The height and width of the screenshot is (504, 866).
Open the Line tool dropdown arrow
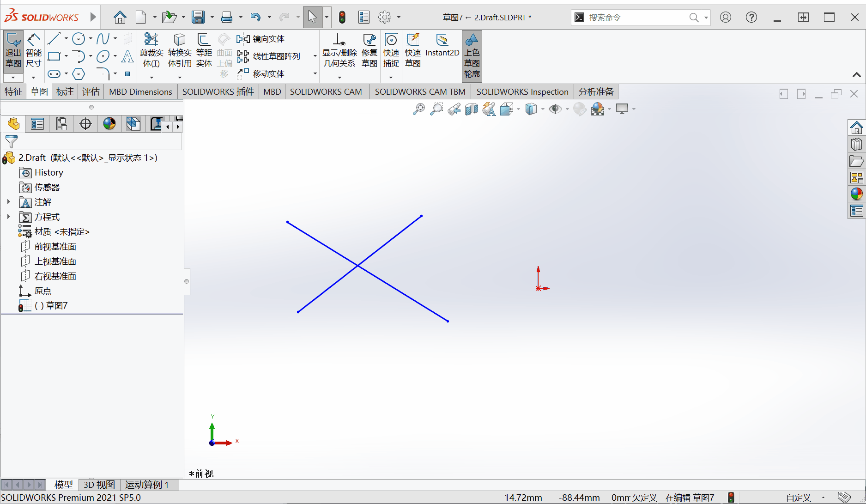click(66, 39)
